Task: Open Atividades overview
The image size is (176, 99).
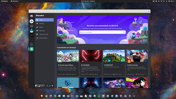Action: pyautogui.click(x=4, y=1)
